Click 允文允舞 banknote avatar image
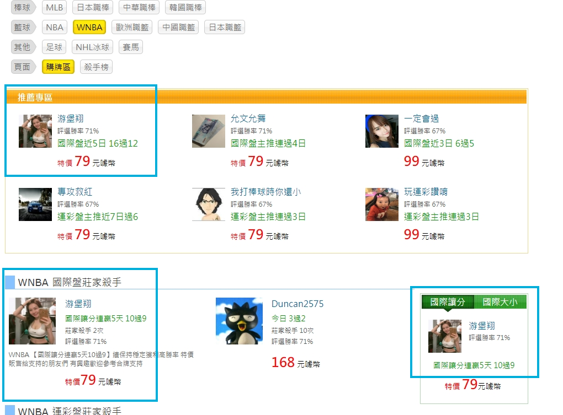 coord(209,131)
